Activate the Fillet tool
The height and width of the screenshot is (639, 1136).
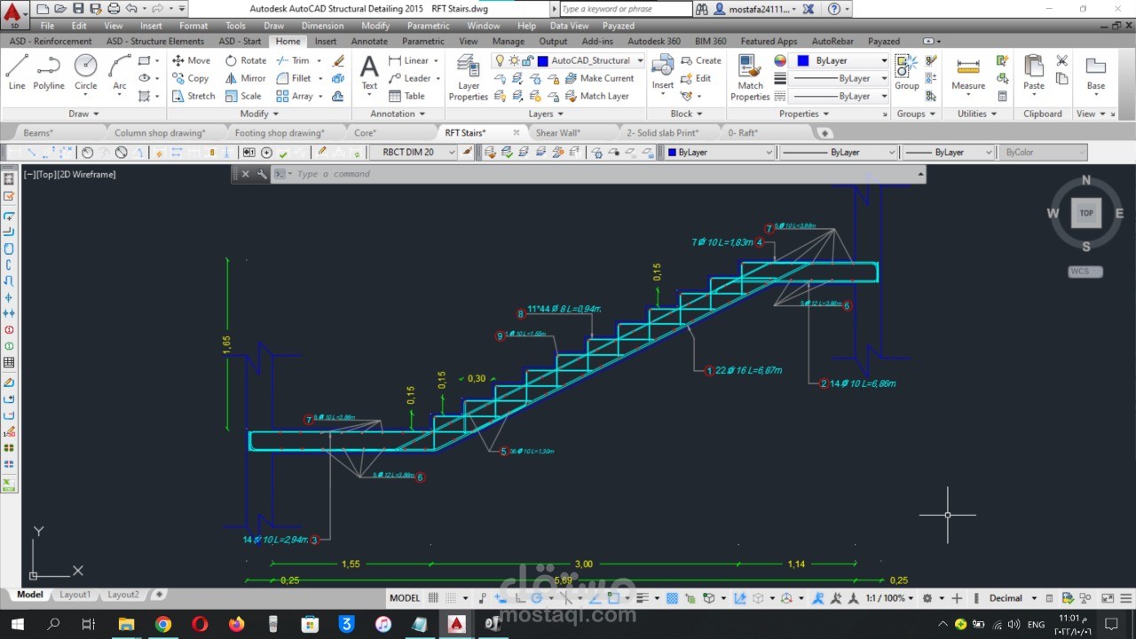coord(294,78)
